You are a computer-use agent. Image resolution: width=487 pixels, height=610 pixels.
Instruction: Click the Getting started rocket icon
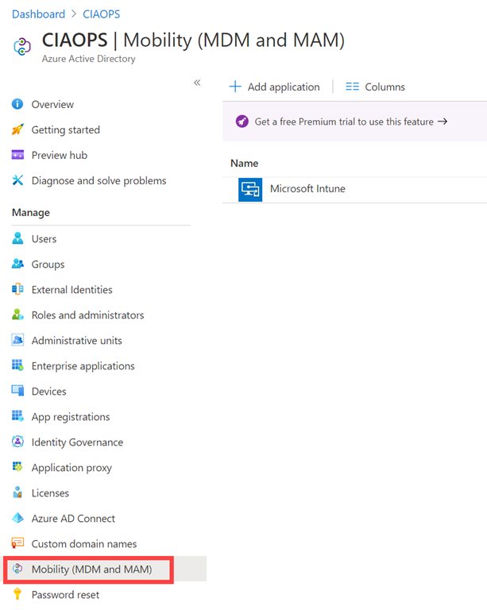[17, 130]
